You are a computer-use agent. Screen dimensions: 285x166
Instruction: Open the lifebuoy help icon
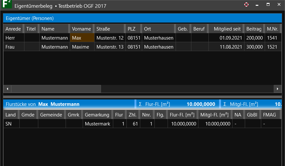[246, 5]
